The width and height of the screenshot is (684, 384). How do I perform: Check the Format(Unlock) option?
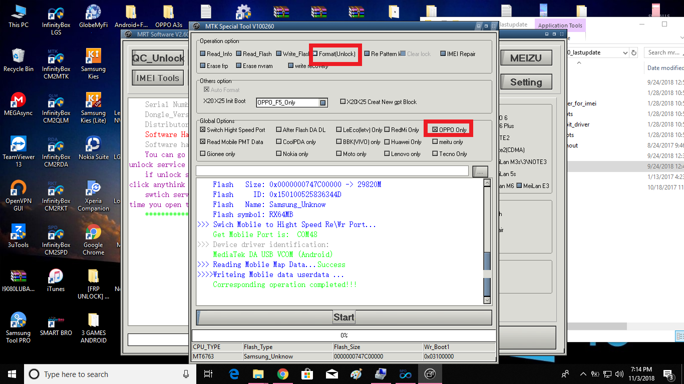(x=315, y=54)
